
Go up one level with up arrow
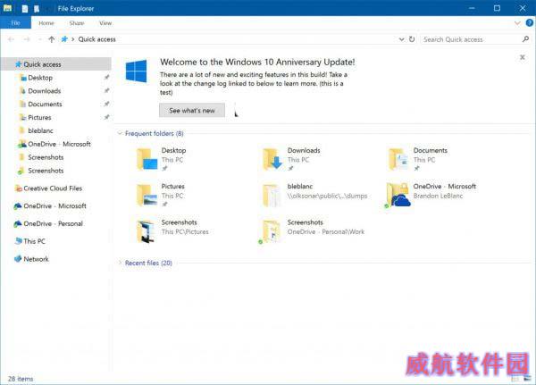click(x=51, y=39)
